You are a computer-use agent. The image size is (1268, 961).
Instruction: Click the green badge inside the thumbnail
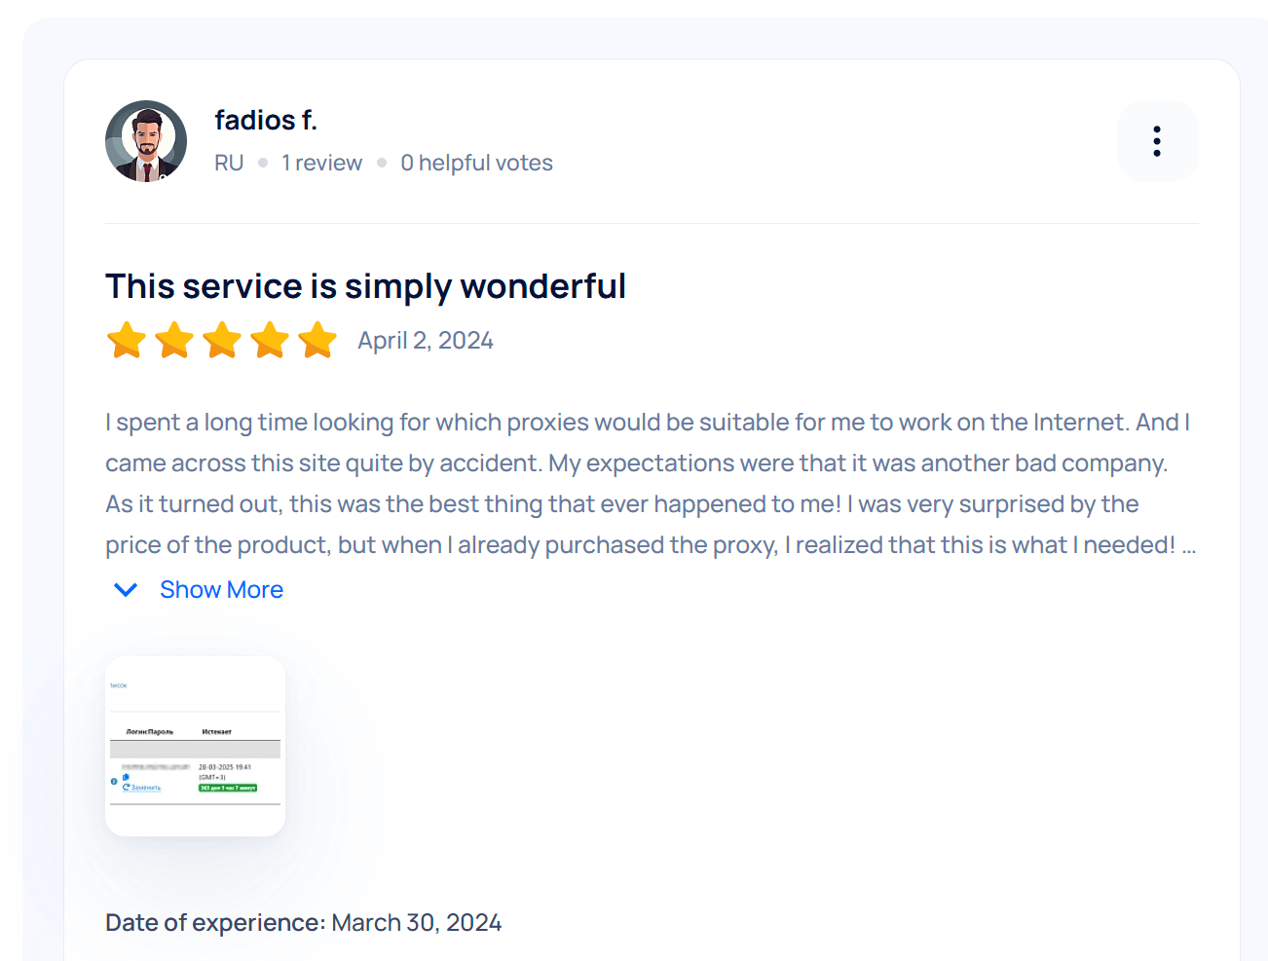[x=228, y=788]
